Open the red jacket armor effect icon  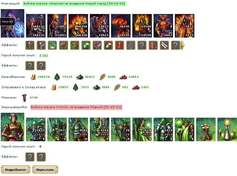tap(153, 45)
